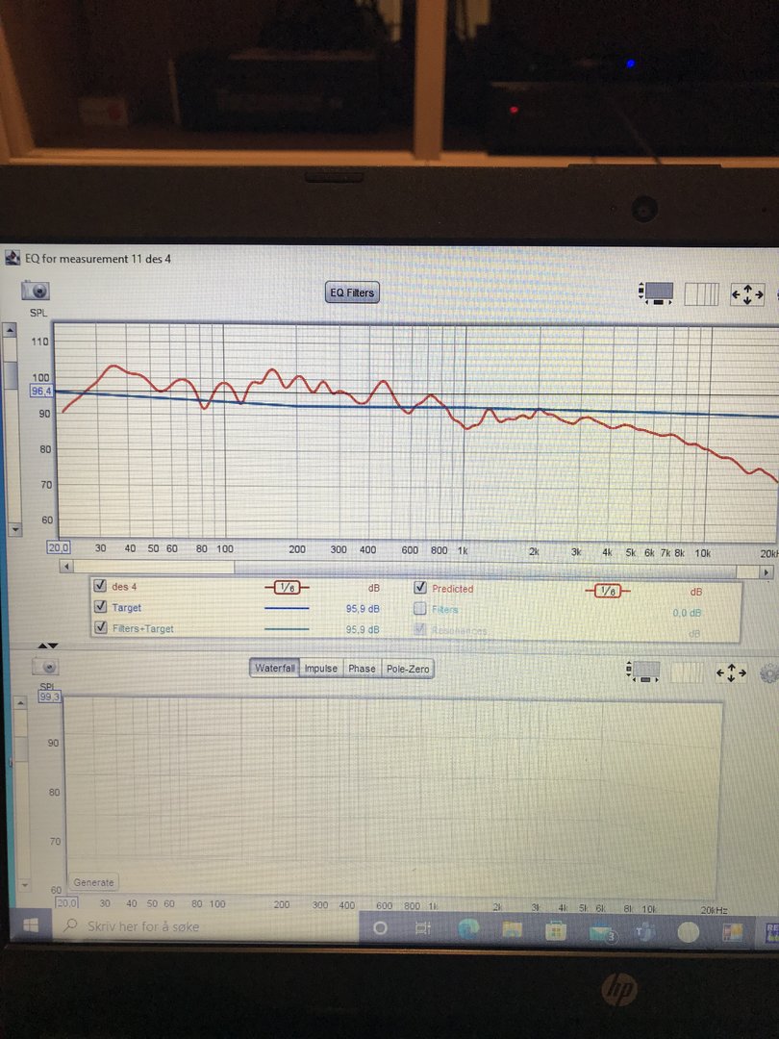Click upper graph horizontal scrollbar right arrow
This screenshot has height=1039, width=779.
click(767, 571)
